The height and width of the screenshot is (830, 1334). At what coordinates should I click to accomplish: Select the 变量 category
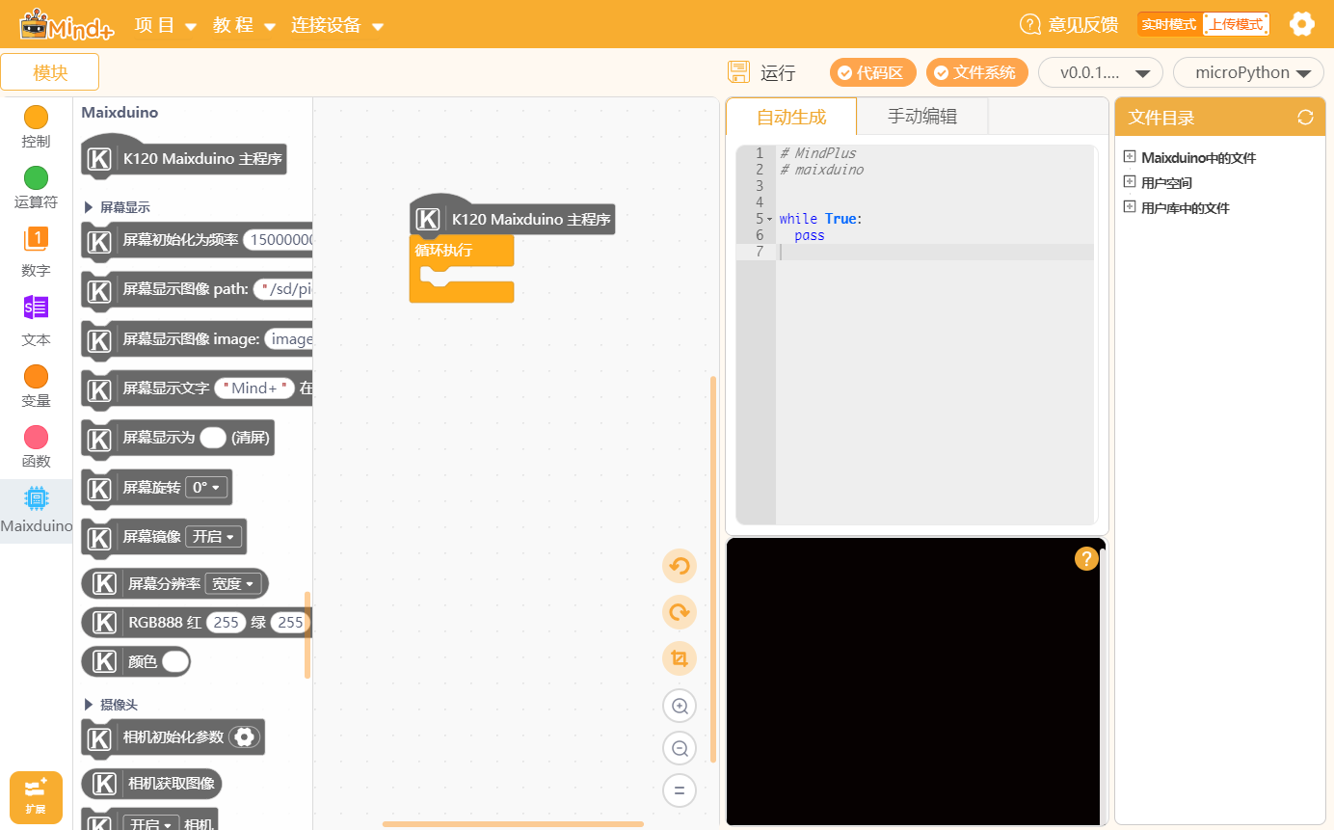point(36,387)
